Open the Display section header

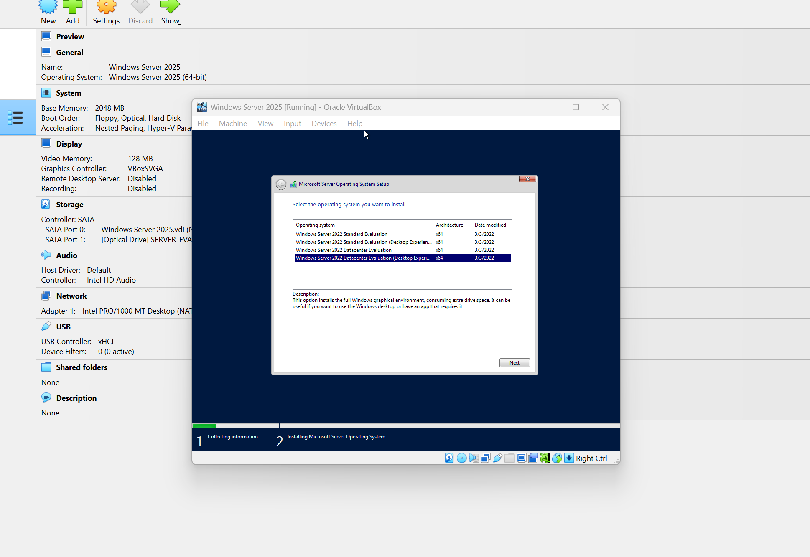point(69,144)
